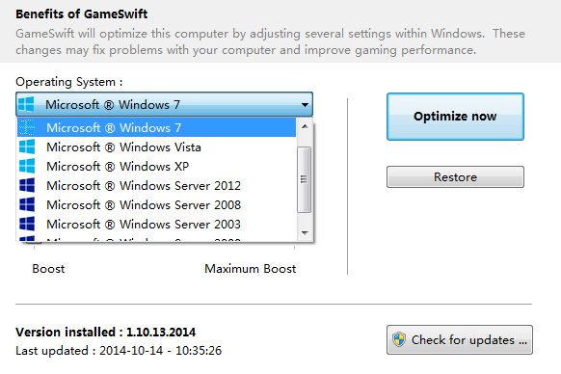Check for updates button
Screen dimensions: 561x374
click(x=460, y=339)
